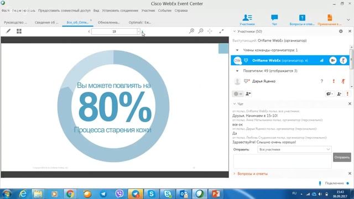Open the Файл menu
The width and height of the screenshot is (354, 199).
(6, 11)
